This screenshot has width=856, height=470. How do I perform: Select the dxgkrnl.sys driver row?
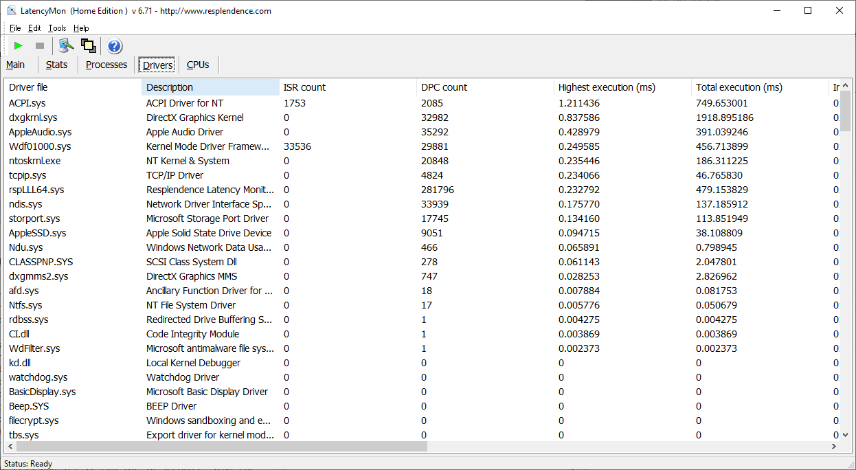click(x=33, y=117)
